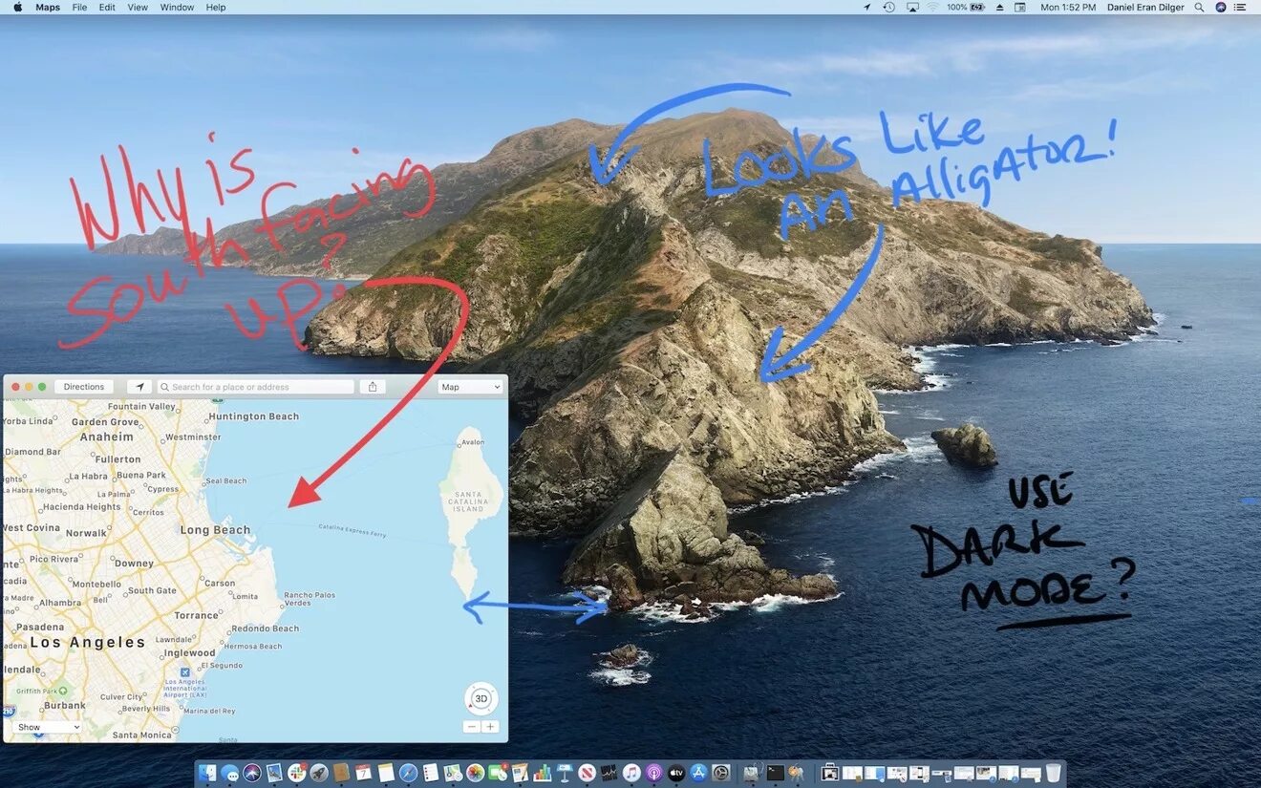This screenshot has height=788, width=1261.
Task: Open Apple TV from the Dock
Action: (x=676, y=772)
